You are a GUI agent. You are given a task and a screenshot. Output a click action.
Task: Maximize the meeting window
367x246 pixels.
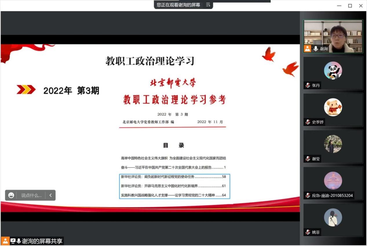(350, 6)
